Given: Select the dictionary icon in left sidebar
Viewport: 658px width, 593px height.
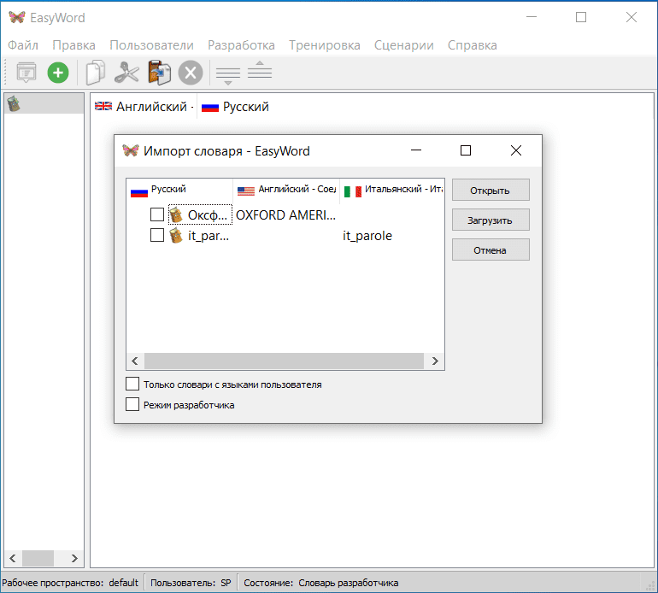Looking at the screenshot, I should 14,103.
